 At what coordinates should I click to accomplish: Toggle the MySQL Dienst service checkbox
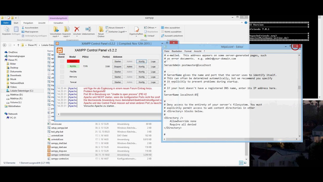pyautogui.click(x=62, y=66)
